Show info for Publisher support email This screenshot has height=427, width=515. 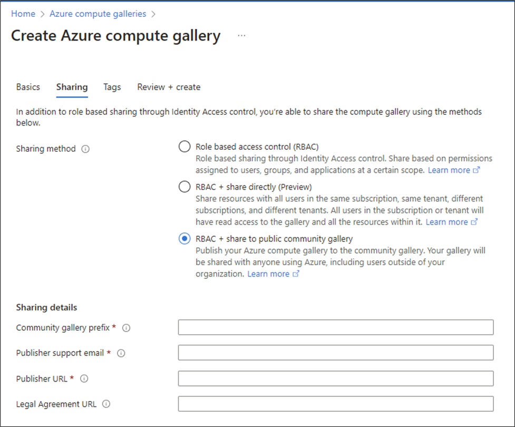click(x=121, y=353)
